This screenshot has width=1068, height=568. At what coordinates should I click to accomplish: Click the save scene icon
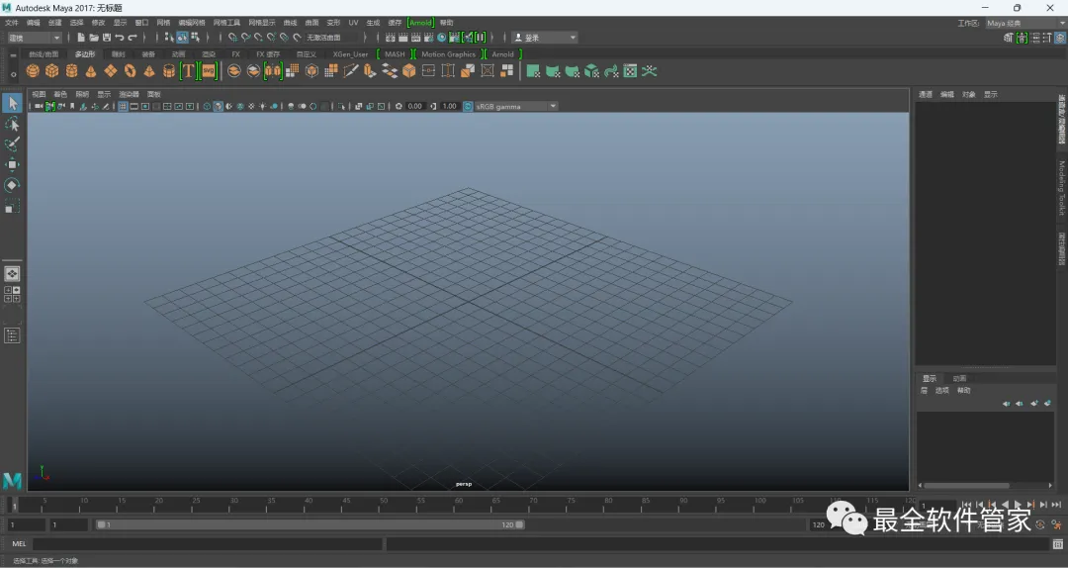pyautogui.click(x=106, y=38)
